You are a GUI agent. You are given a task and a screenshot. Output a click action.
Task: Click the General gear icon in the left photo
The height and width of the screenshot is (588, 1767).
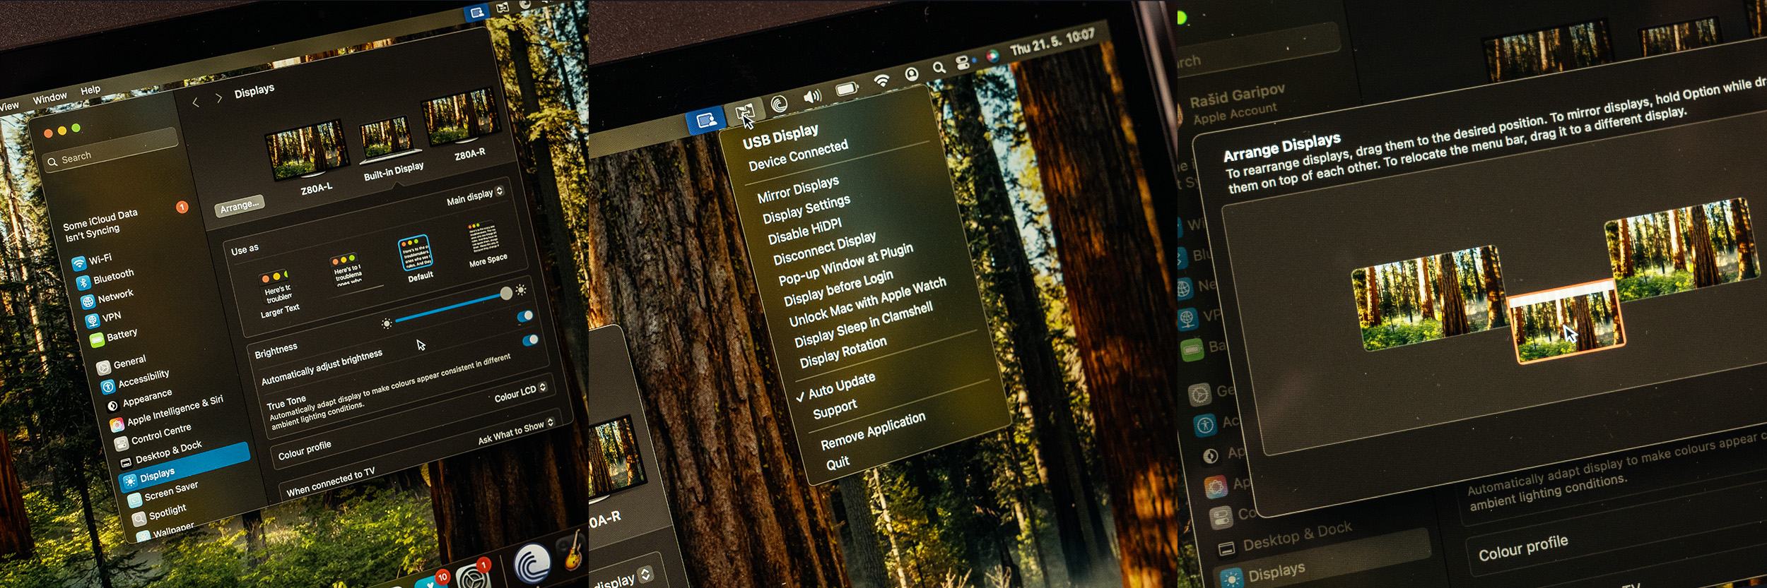point(103,367)
